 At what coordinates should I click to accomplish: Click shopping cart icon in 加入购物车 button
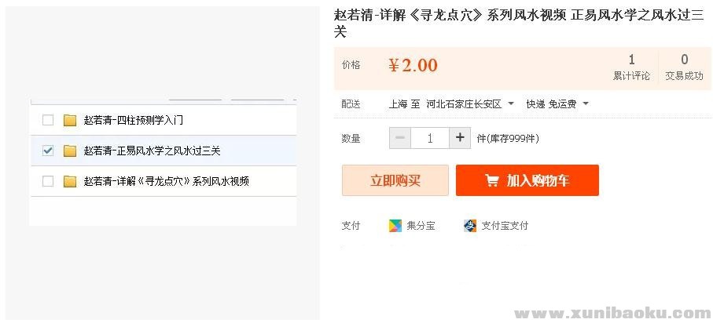point(492,180)
